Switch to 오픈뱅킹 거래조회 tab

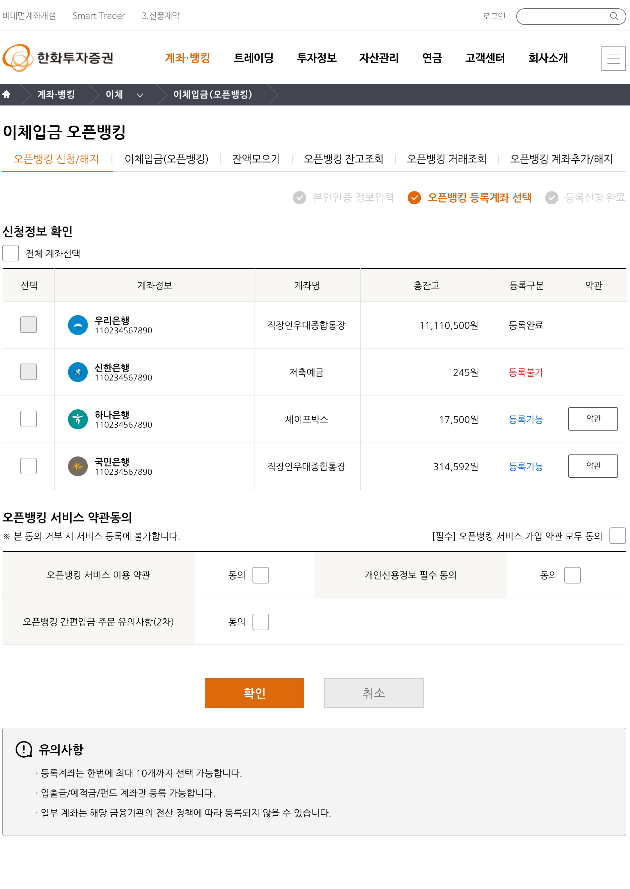447,159
